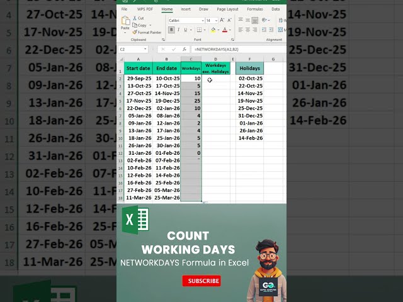Switch to the Formulas tab

point(255,9)
